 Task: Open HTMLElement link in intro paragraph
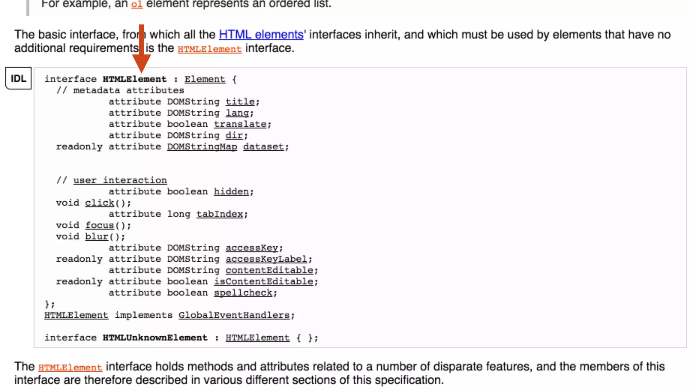209,49
